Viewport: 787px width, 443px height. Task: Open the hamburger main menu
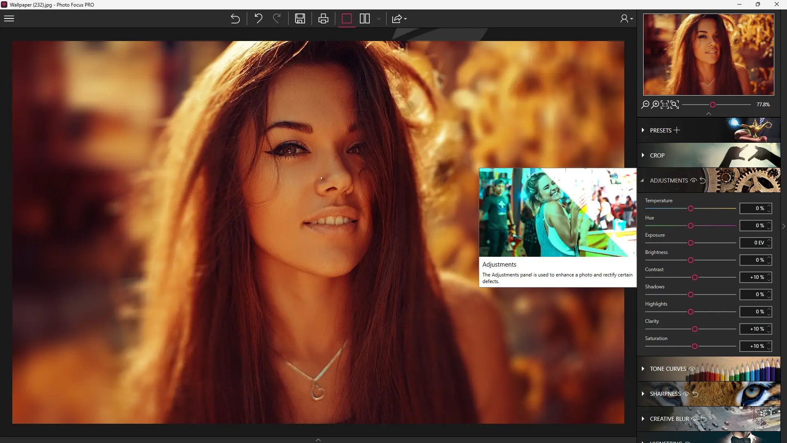(x=9, y=19)
